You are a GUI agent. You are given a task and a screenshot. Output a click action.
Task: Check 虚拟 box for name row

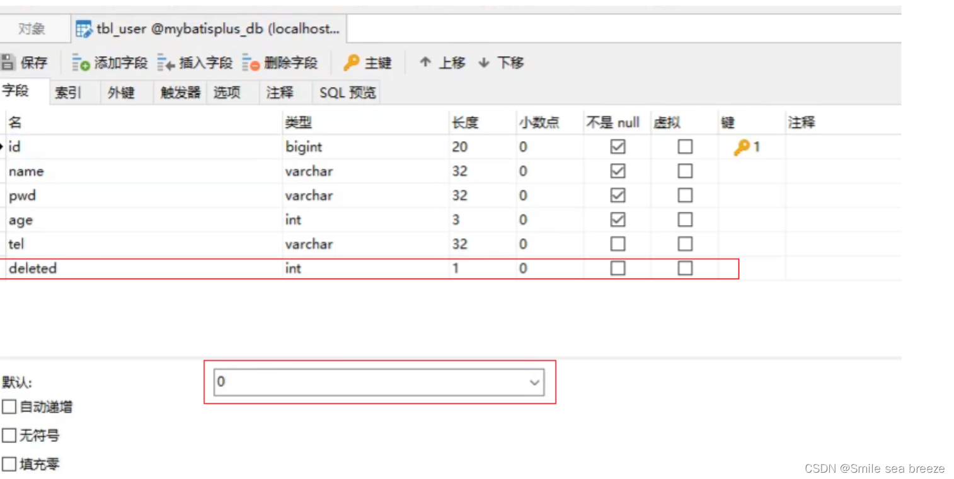click(685, 171)
